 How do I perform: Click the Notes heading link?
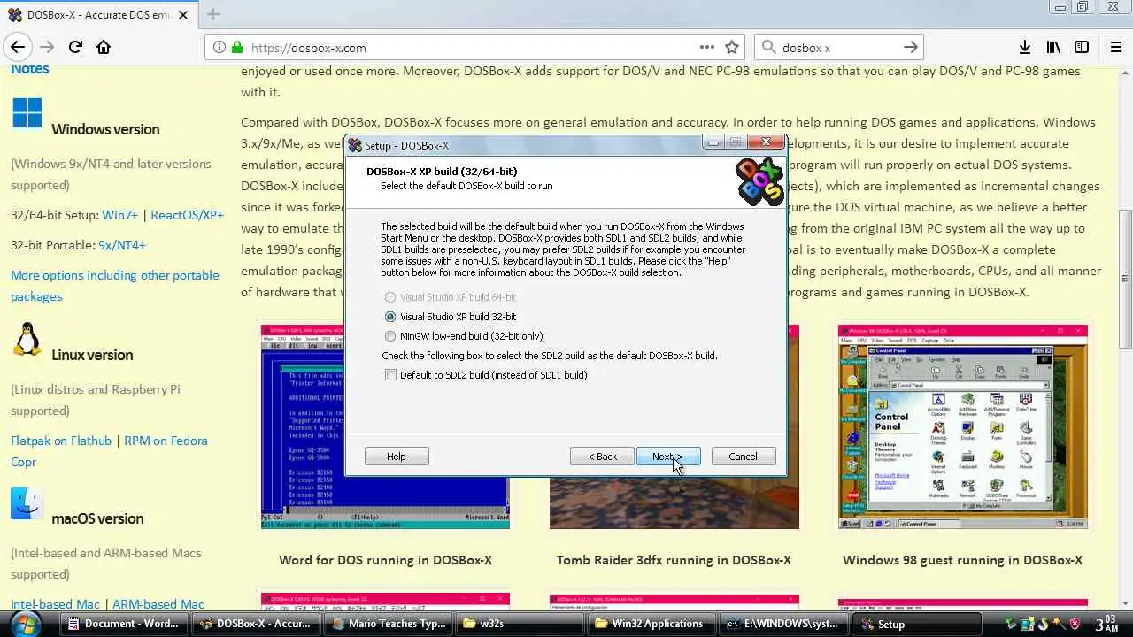point(30,69)
